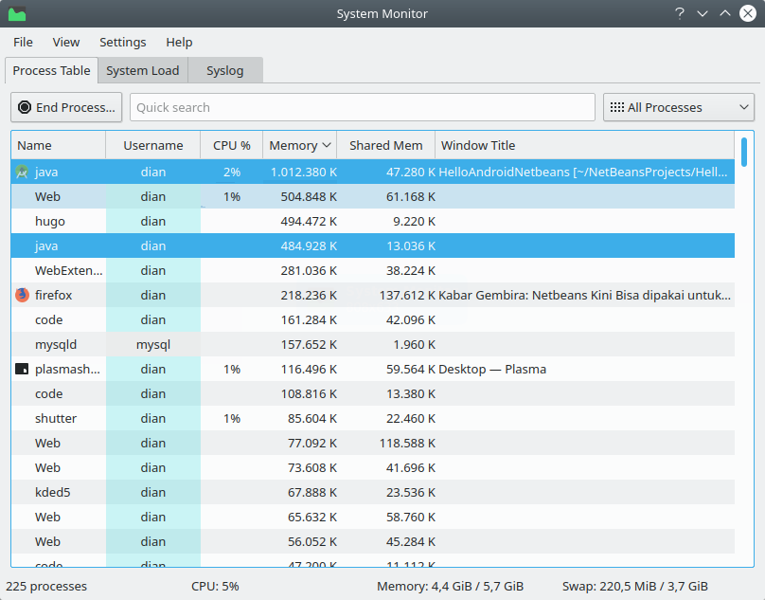The height and width of the screenshot is (600, 765).
Task: Open the Settings menu
Action: (x=122, y=43)
